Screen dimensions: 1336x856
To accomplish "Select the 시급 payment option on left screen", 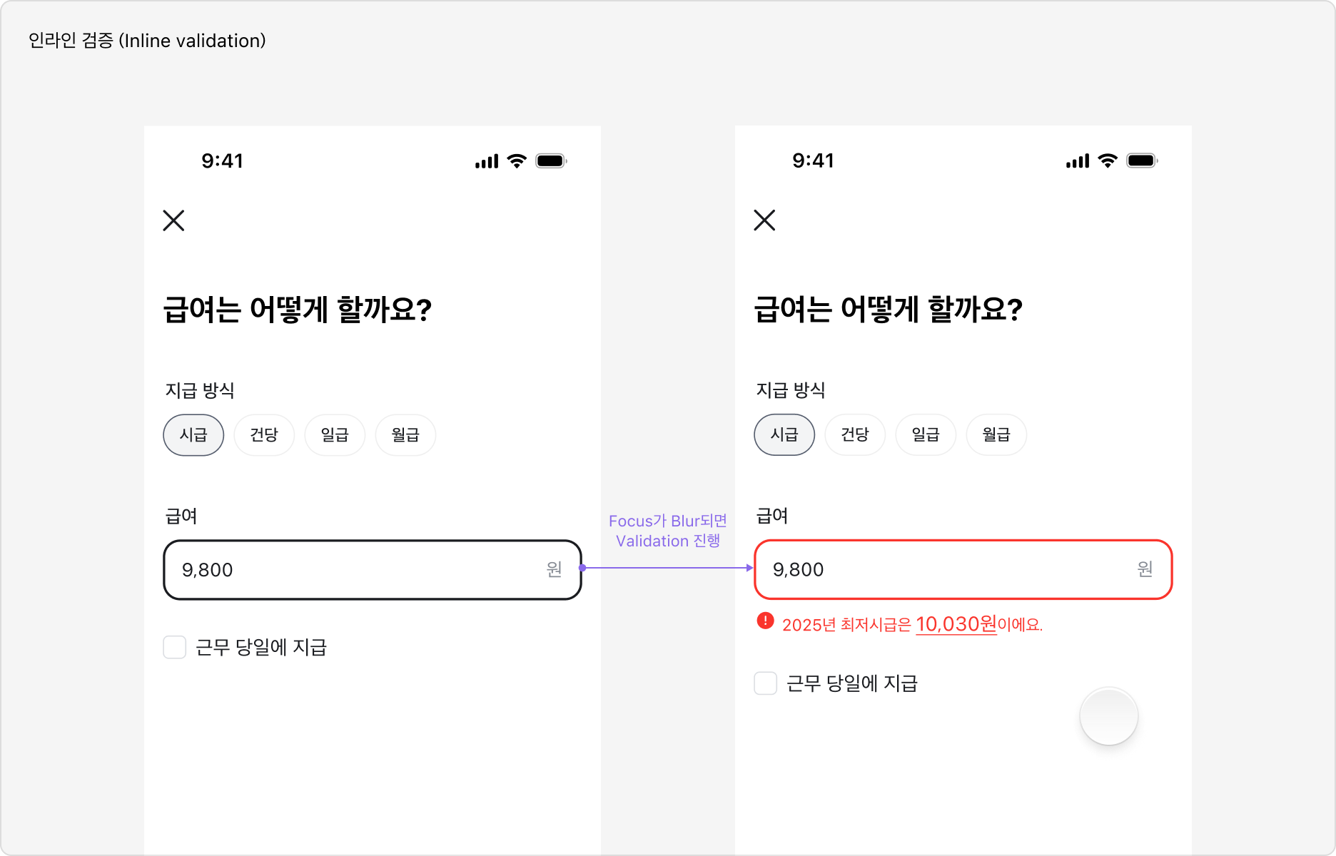I will (193, 434).
